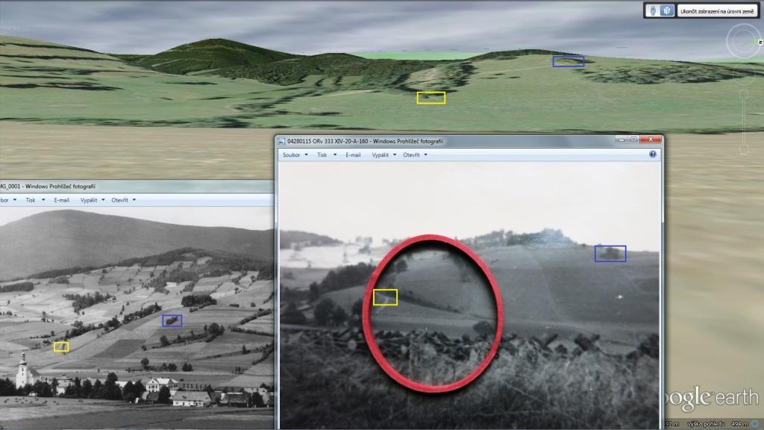764x430 pixels.
Task: Click E-mail in ORv 333 photo viewer
Action: click(353, 155)
